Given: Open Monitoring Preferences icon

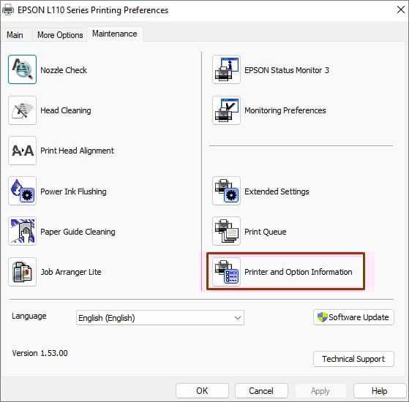Looking at the screenshot, I should coord(226,110).
